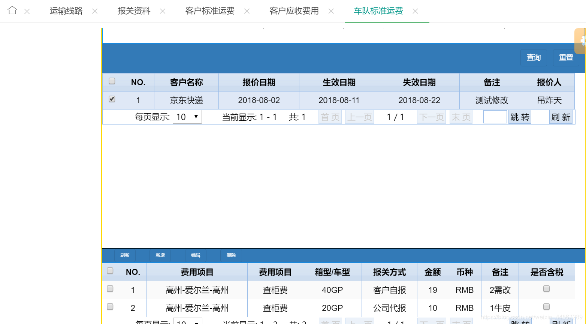Click the 40GP cell

tap(332, 290)
